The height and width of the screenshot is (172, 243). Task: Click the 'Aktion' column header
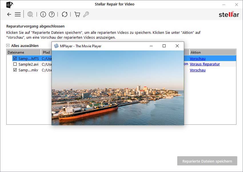pos(212,52)
